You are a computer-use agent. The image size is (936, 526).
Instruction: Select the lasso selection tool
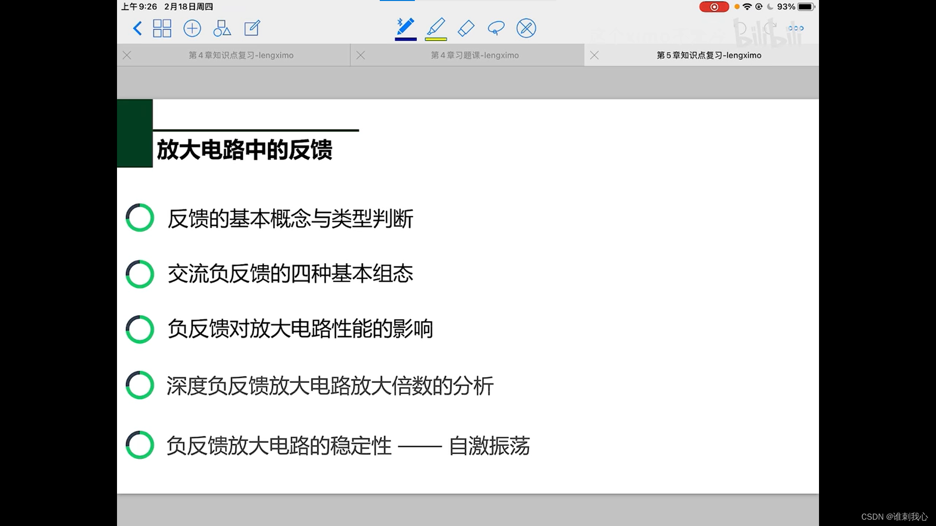coord(496,28)
